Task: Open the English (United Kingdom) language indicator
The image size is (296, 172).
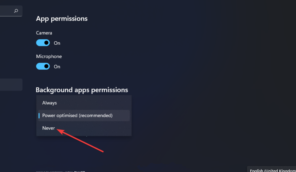Action: [x=272, y=170]
